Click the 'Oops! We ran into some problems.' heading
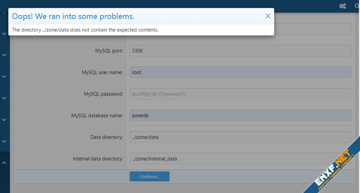This screenshot has height=193, width=360. tap(73, 16)
